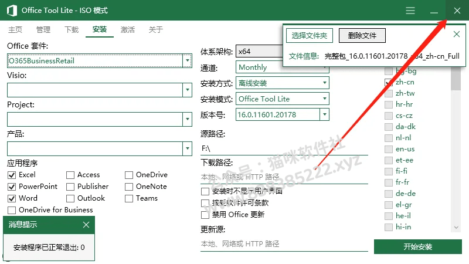Image resolution: width=469 pixels, height=264 pixels.
Task: Check the hi-in language checkbox
Action: tap(389, 227)
